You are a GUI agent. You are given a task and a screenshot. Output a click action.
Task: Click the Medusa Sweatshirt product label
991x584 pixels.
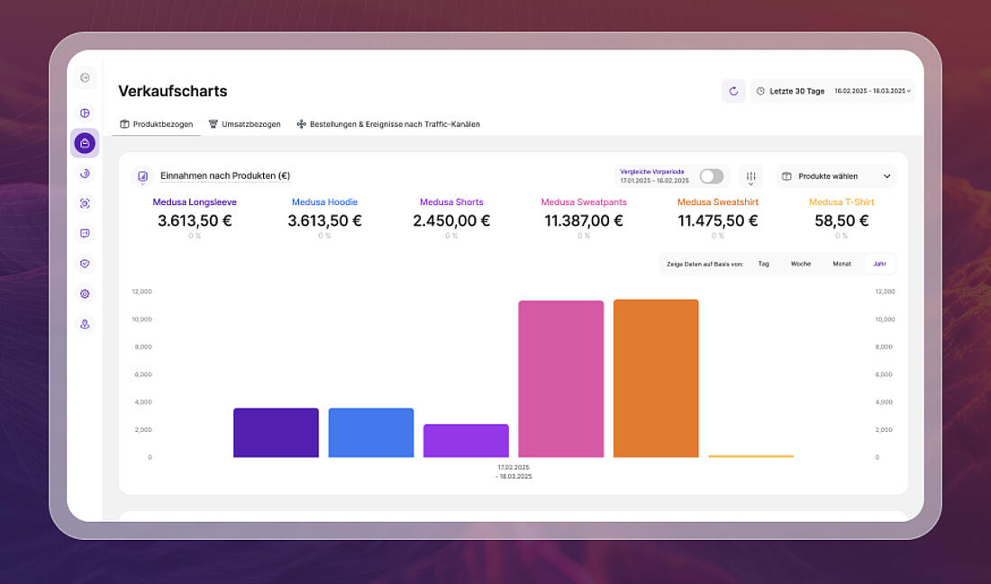tap(717, 202)
